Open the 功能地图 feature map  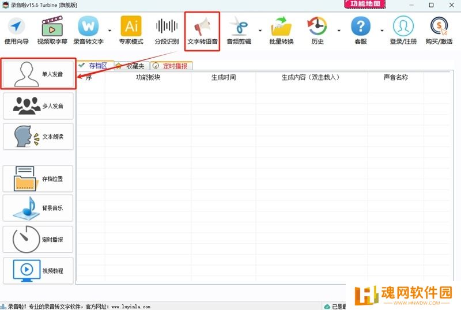(365, 4)
